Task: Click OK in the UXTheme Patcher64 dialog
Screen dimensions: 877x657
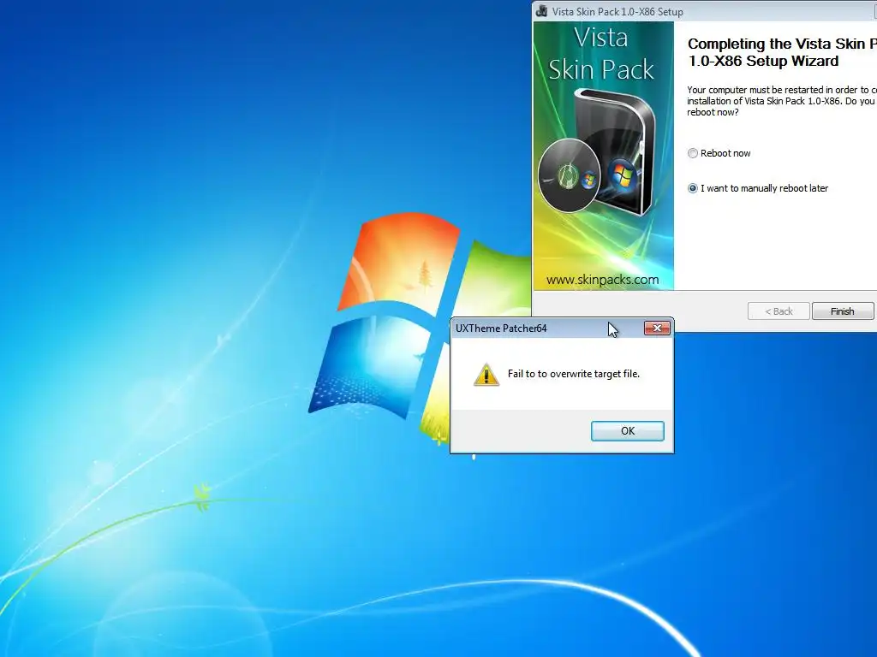Action: point(628,431)
